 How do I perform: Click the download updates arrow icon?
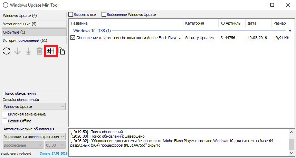point(17,51)
